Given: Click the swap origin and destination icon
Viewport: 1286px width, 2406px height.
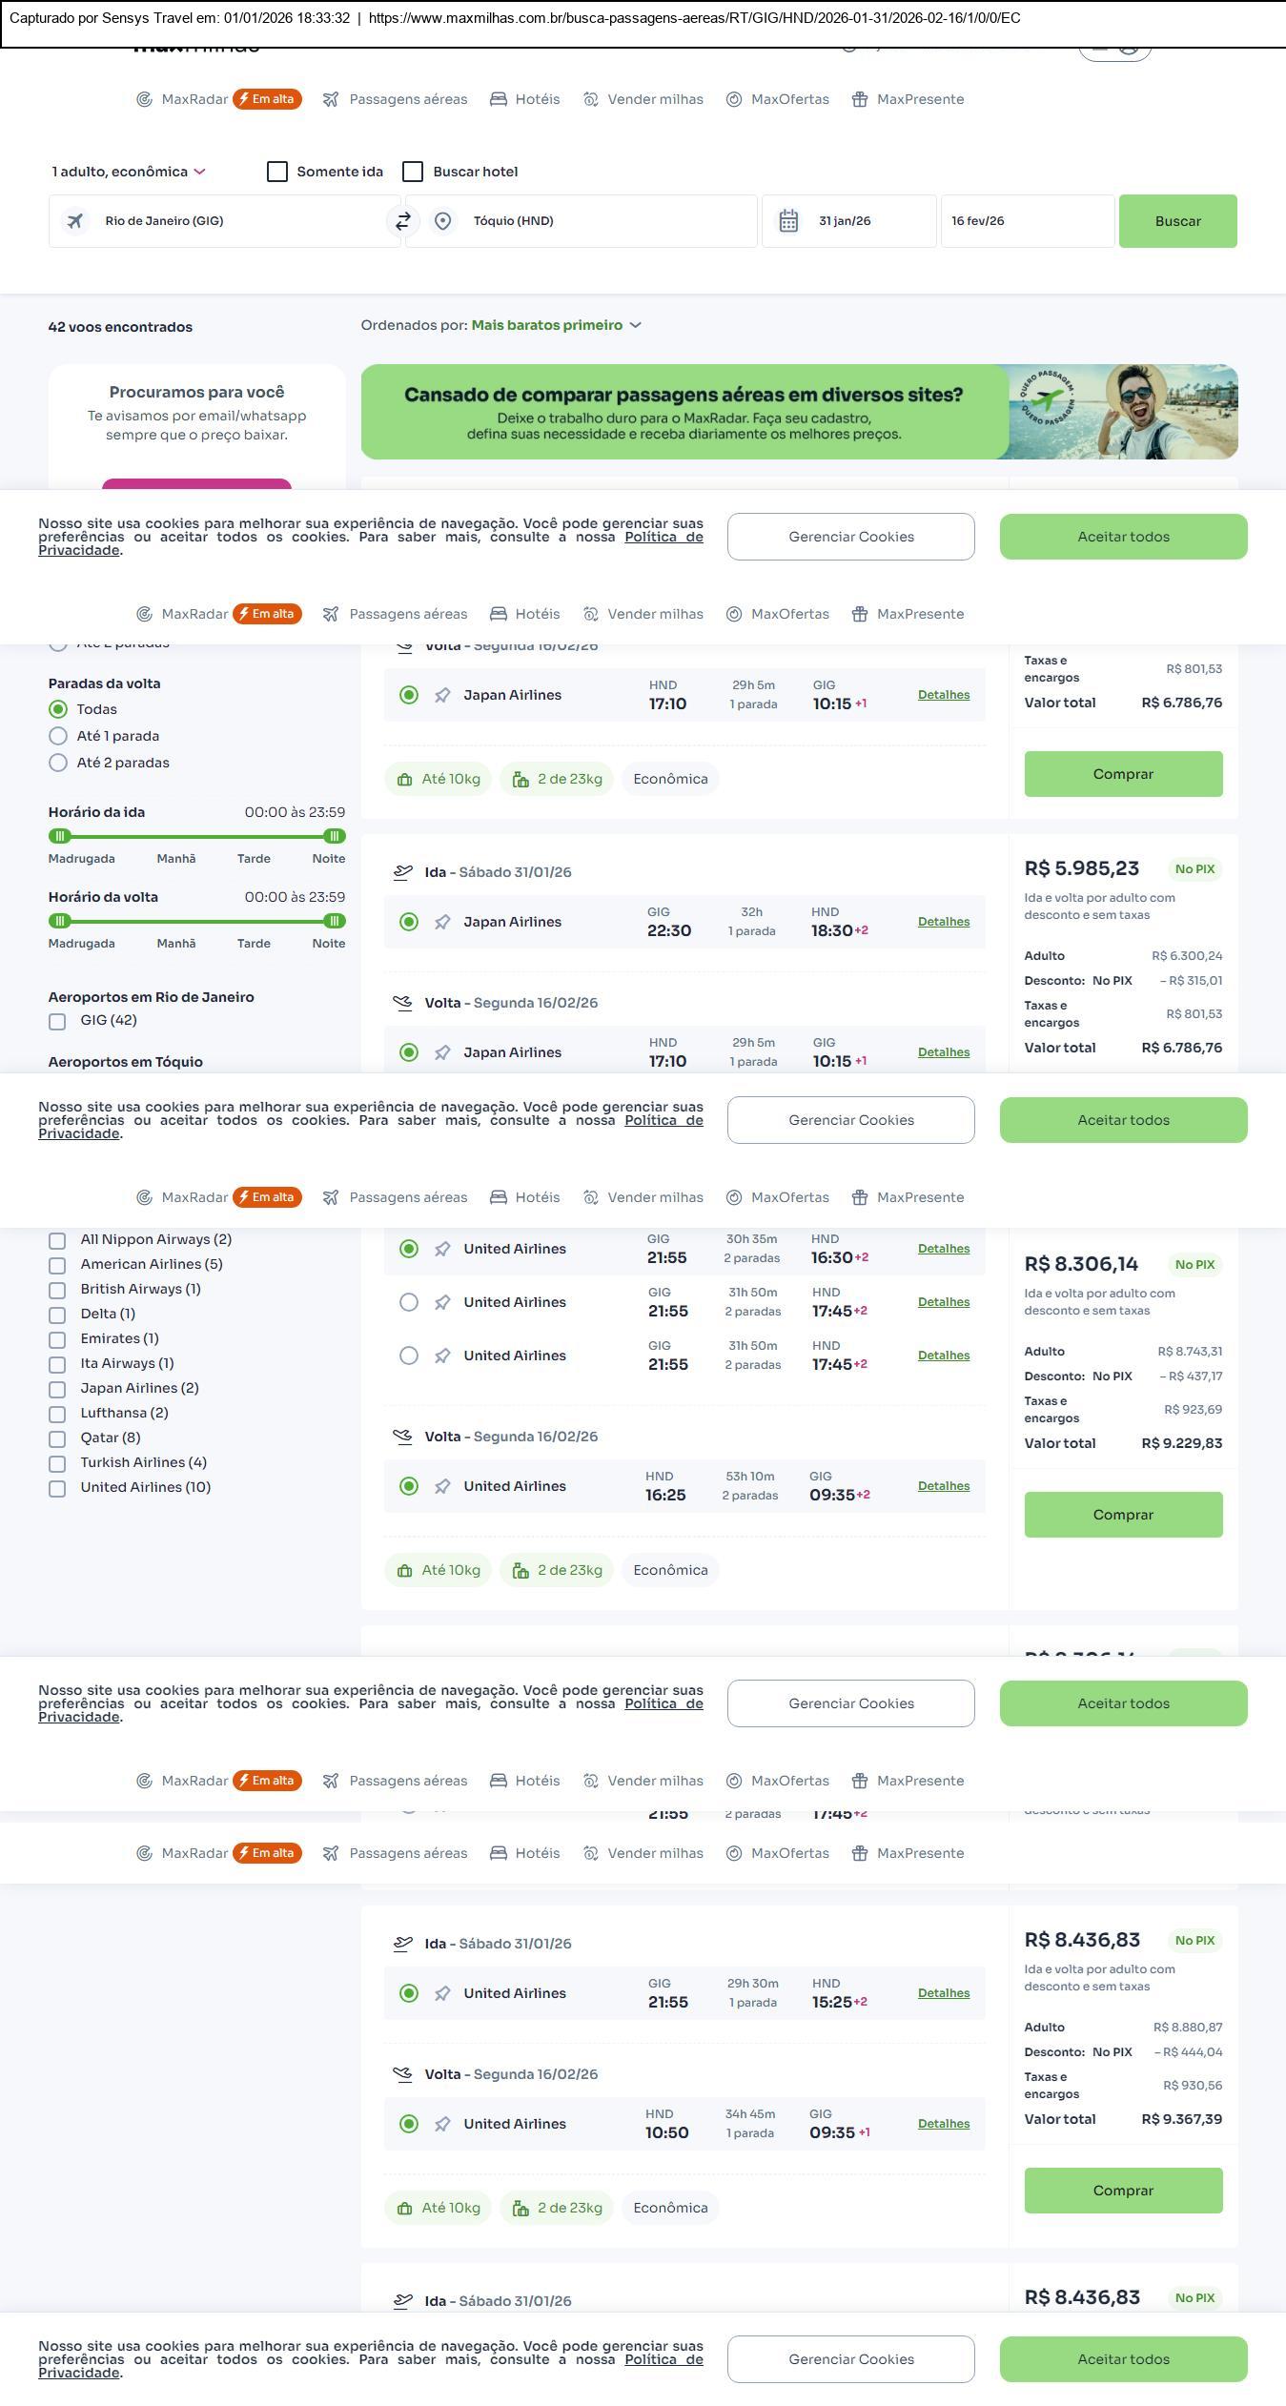Looking at the screenshot, I should (403, 221).
